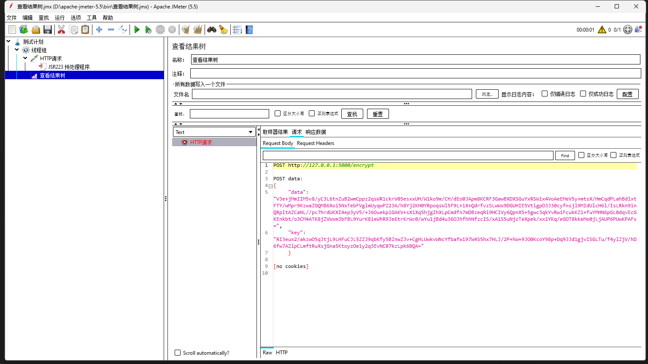Start test without pauses icon
Screen dimensions: 648x364
[148, 29]
